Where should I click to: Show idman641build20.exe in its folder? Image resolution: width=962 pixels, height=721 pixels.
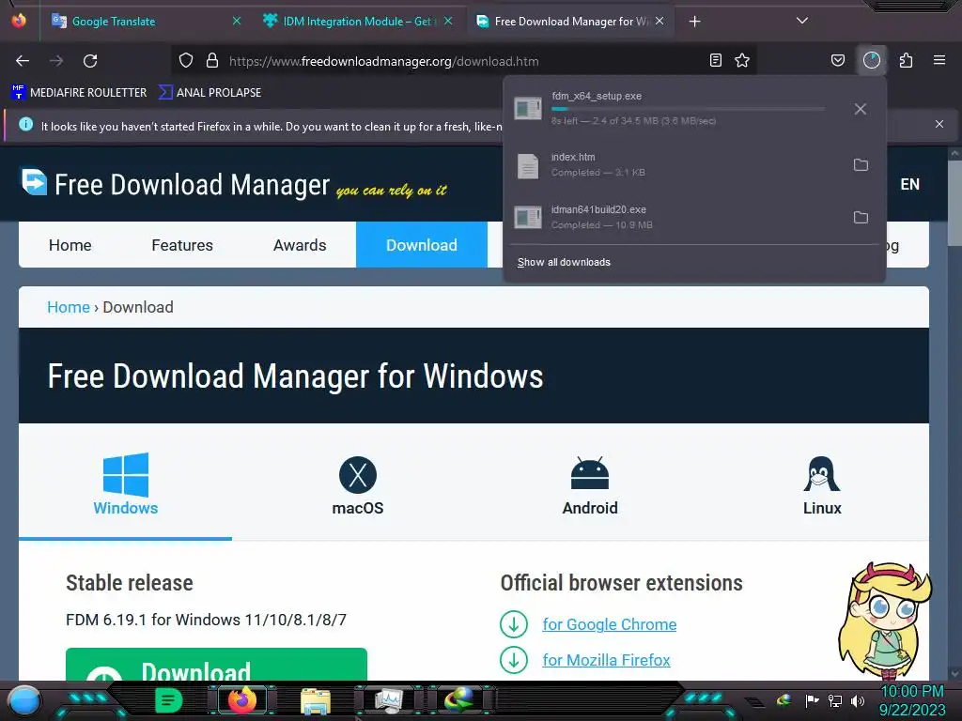[861, 218]
